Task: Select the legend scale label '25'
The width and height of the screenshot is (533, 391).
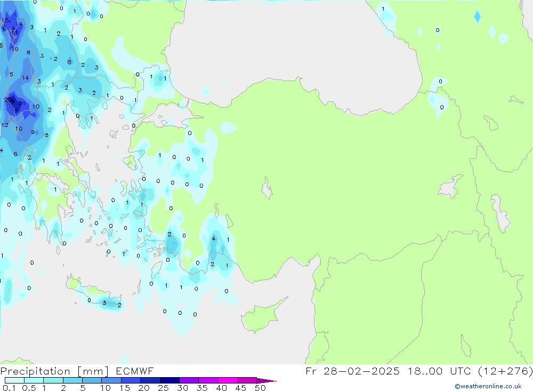Action: point(163,388)
